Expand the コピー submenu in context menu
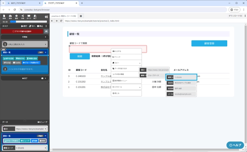Viewport: 247px width, 152px height. point(126,63)
